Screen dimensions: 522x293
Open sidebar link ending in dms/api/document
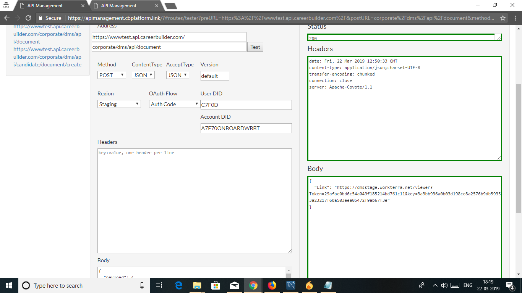(47, 34)
